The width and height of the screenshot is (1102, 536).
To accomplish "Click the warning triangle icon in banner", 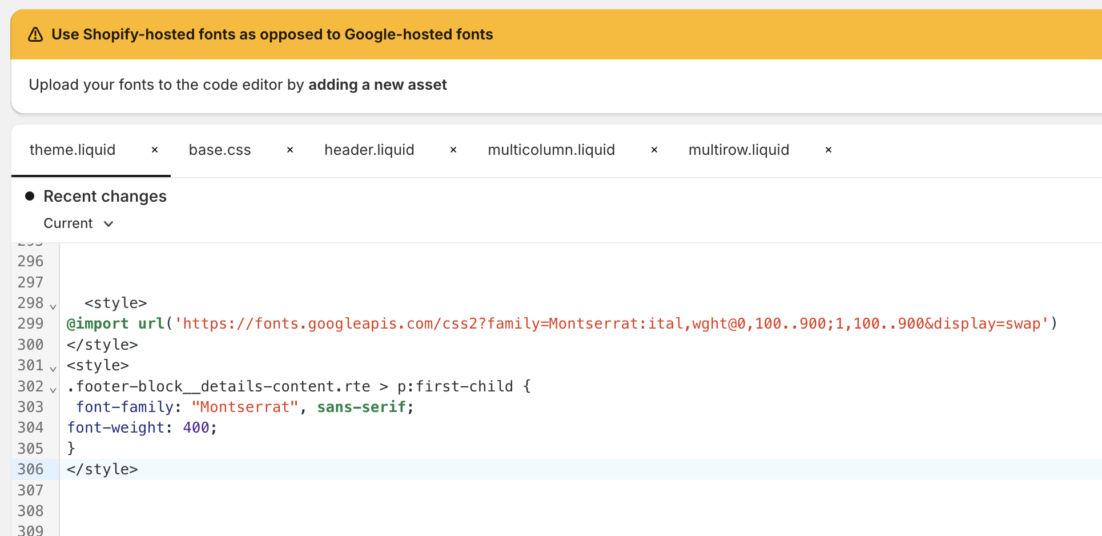I will pyautogui.click(x=35, y=35).
